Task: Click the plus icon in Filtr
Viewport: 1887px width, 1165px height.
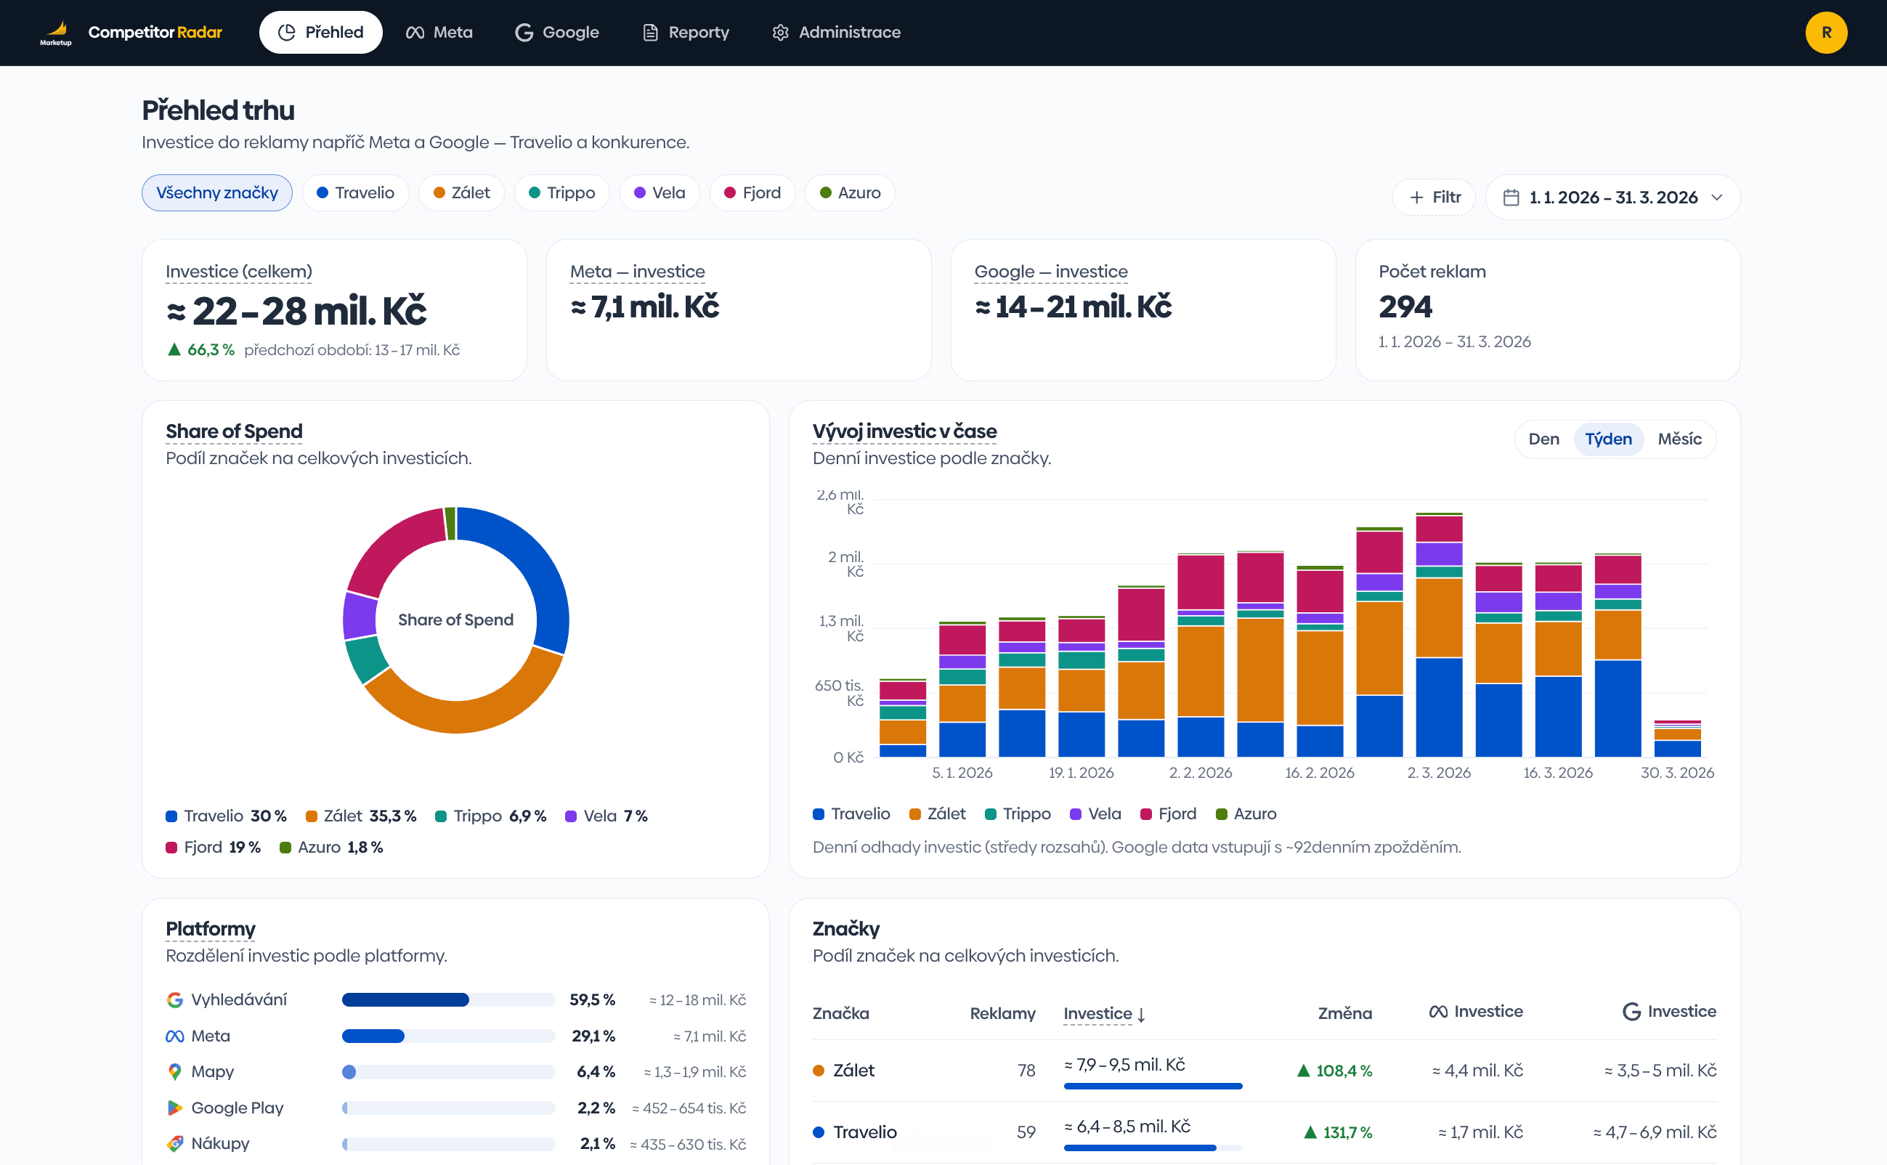Action: point(1416,198)
